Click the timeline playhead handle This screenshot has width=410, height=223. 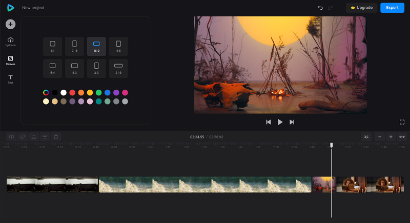pyautogui.click(x=331, y=145)
